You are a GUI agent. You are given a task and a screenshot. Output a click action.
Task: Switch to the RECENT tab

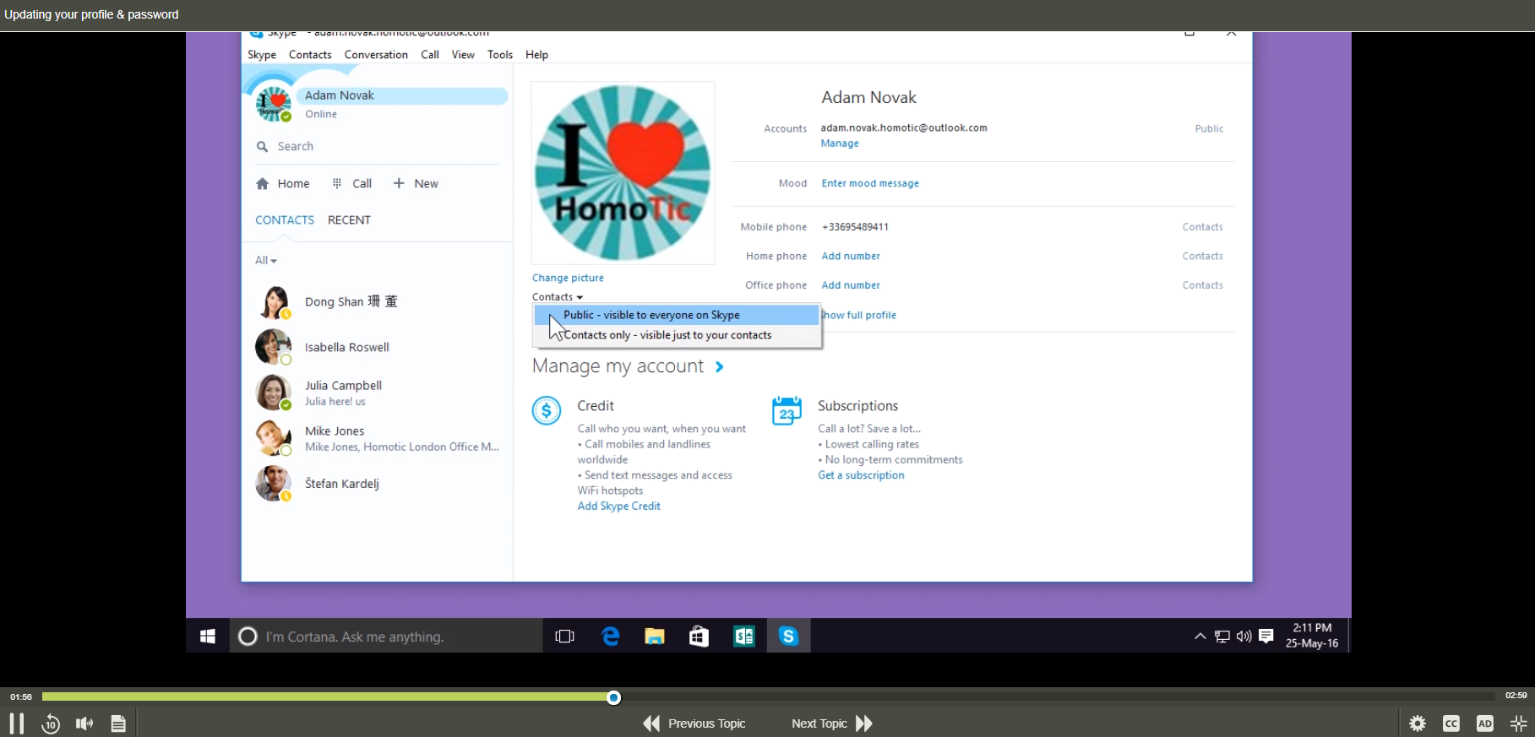349,220
